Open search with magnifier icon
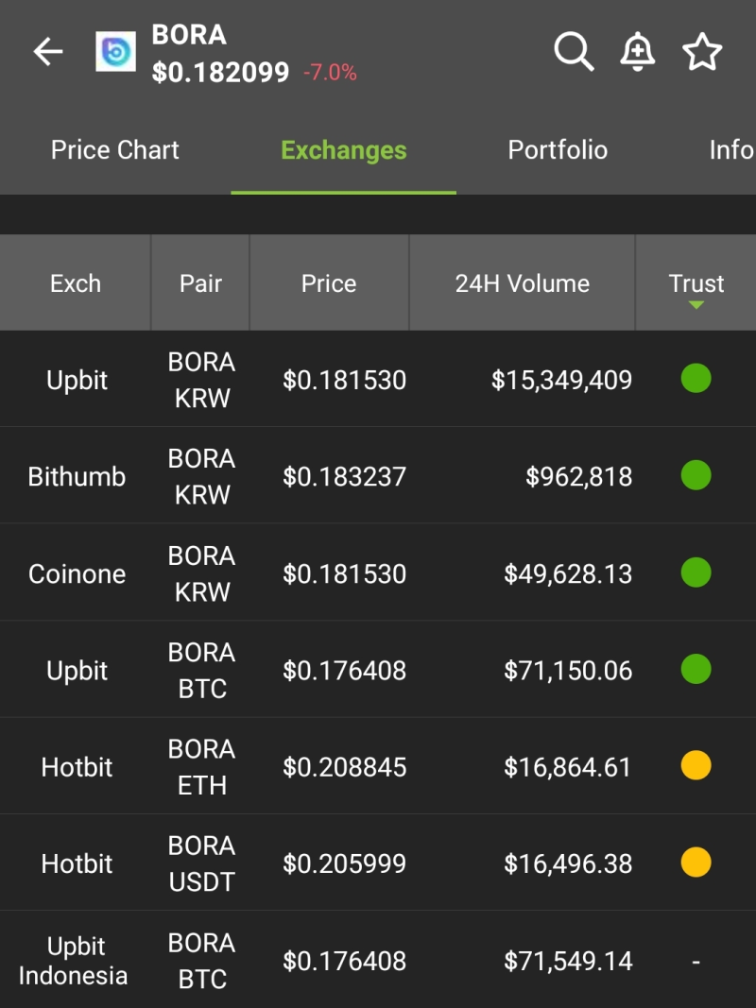756x1008 pixels. tap(574, 52)
